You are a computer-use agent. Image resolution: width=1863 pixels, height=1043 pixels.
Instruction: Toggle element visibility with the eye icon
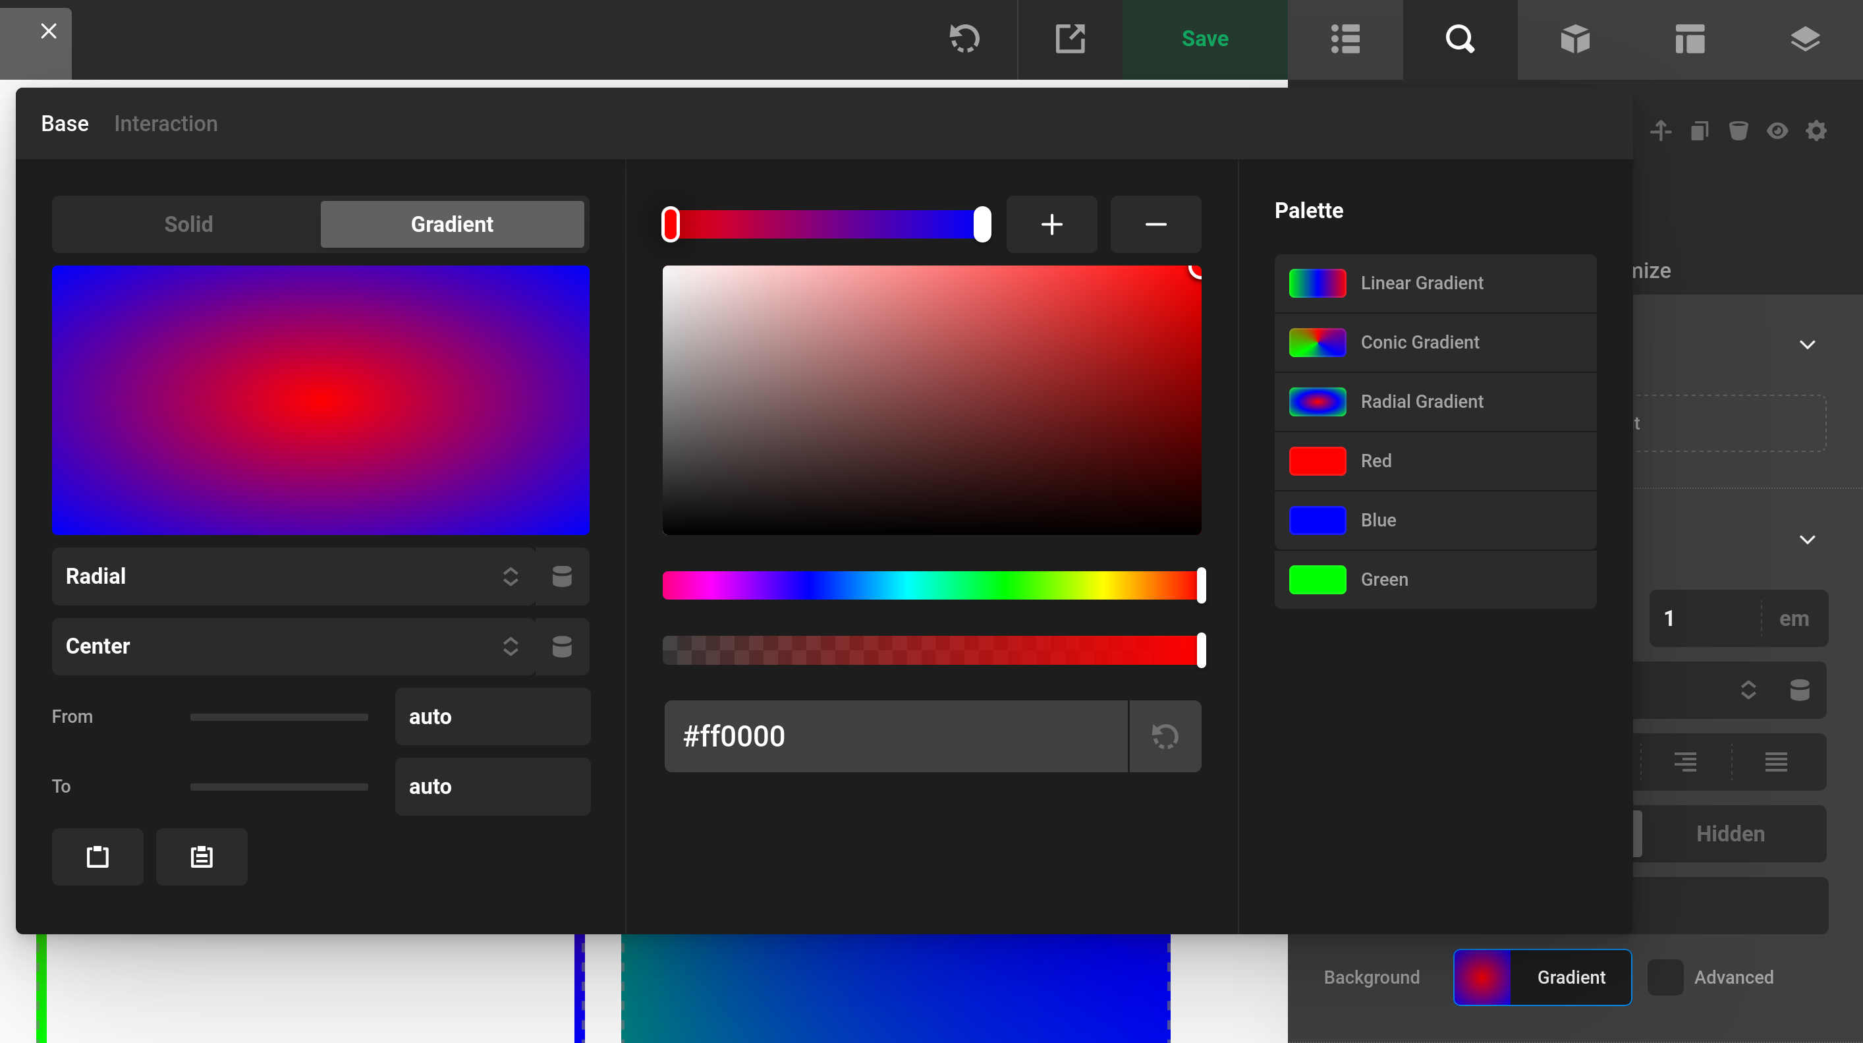coord(1777,131)
